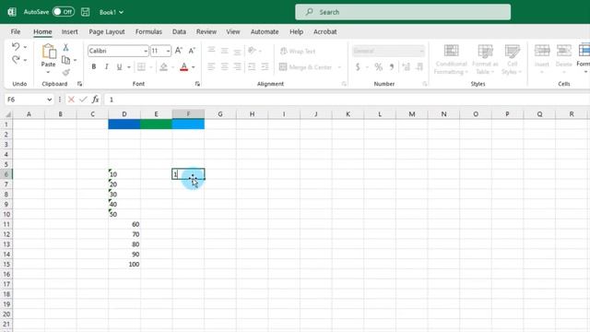The width and height of the screenshot is (590, 332).
Task: Select the green filled cell E1
Action: click(156, 125)
